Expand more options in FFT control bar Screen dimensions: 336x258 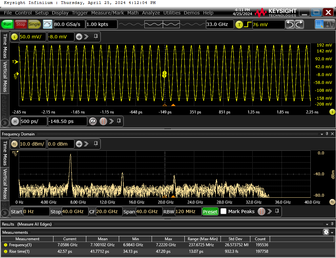pos(270,211)
